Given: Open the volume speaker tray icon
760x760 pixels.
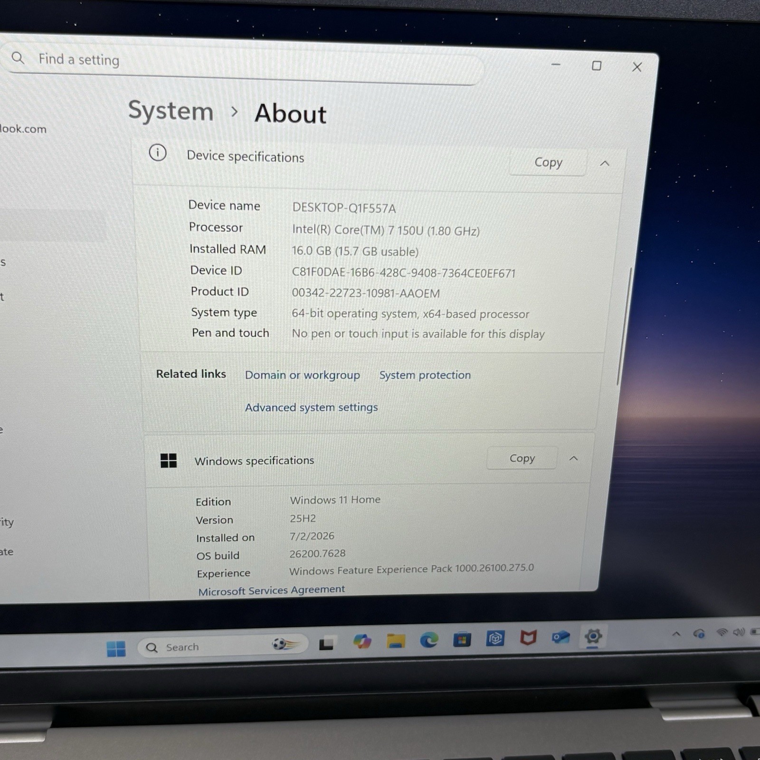Looking at the screenshot, I should (x=739, y=632).
